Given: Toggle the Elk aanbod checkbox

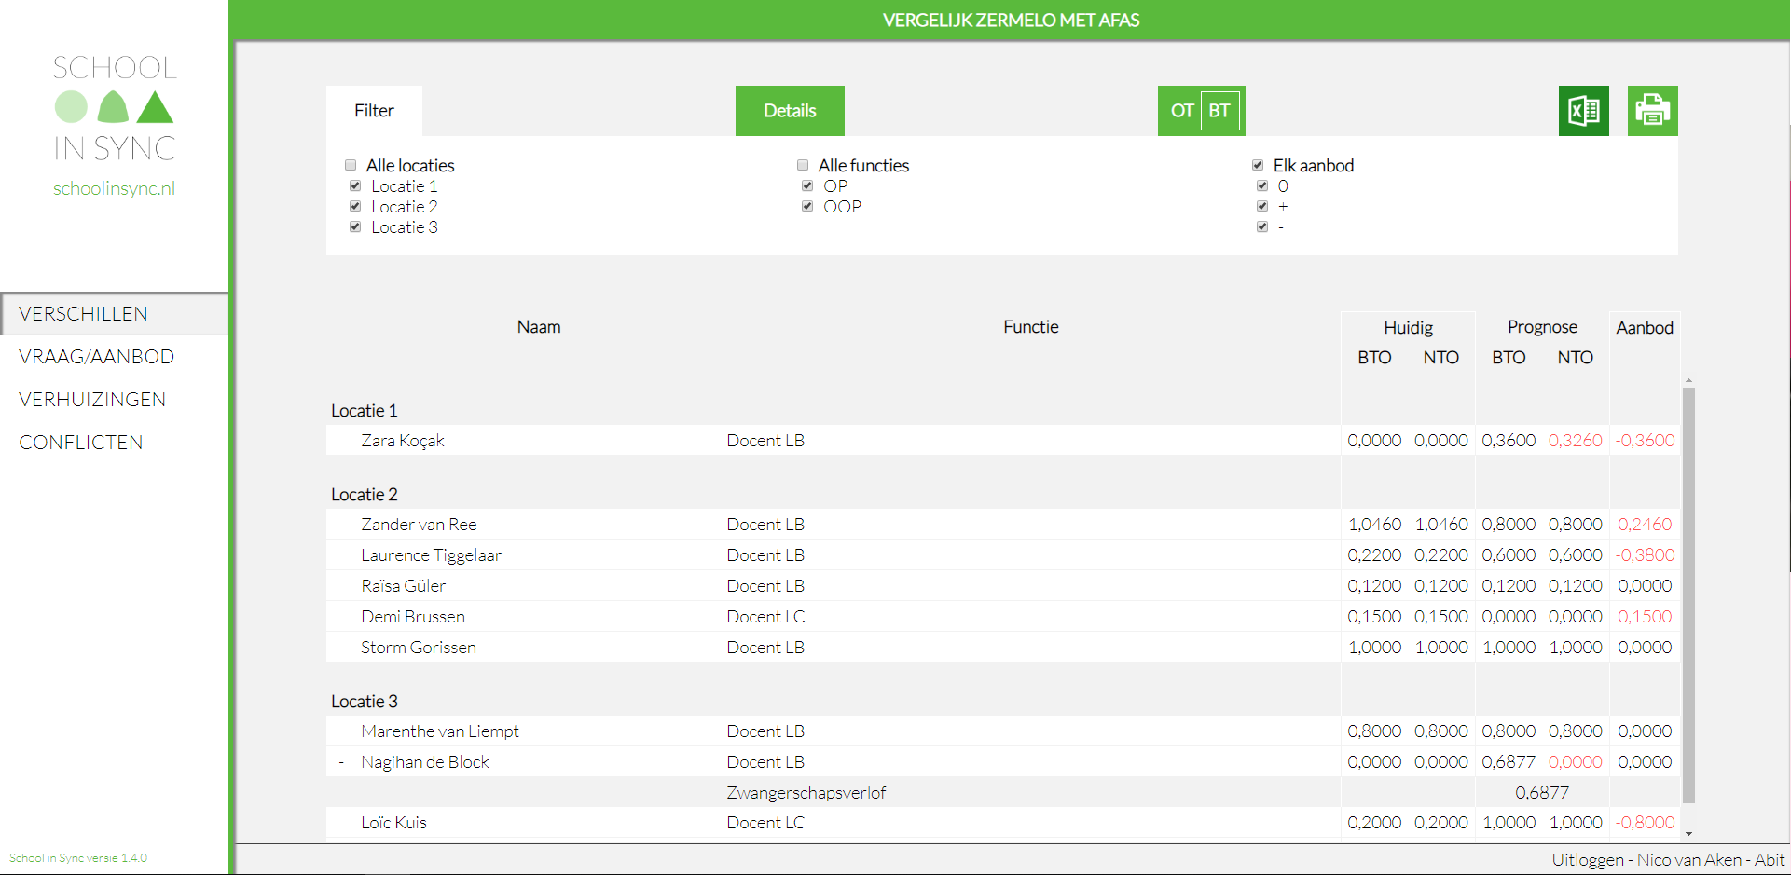Looking at the screenshot, I should coord(1257,165).
